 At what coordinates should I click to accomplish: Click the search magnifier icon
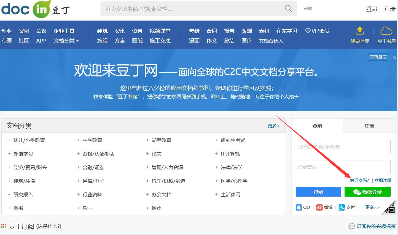(x=288, y=8)
